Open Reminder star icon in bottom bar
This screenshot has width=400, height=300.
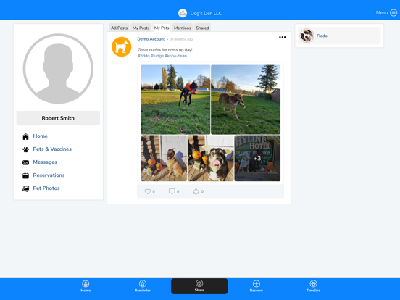[142, 283]
